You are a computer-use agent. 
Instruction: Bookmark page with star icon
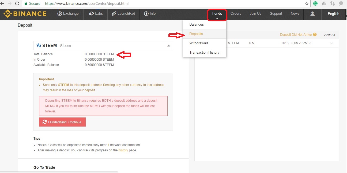pyautogui.click(x=307, y=4)
